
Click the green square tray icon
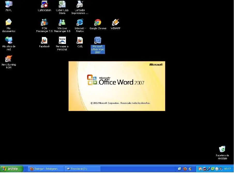(213, 169)
